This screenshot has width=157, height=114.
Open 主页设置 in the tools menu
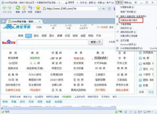(x=125, y=41)
